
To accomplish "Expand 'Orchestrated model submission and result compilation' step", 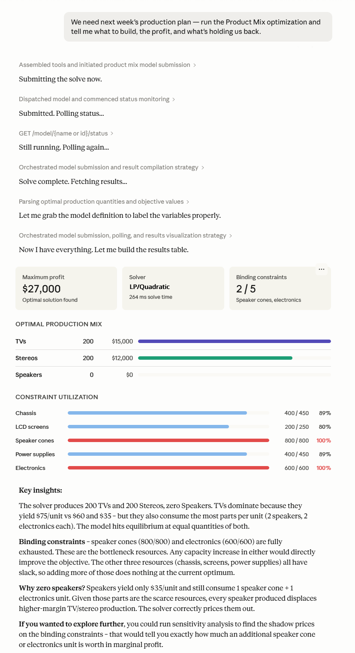I will pyautogui.click(x=111, y=167).
